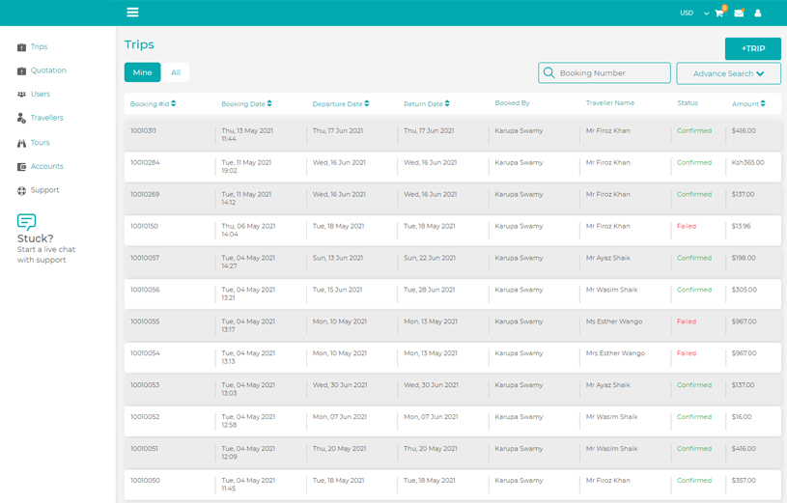Click the search magnifier icon
This screenshot has height=503, width=787.
(549, 72)
